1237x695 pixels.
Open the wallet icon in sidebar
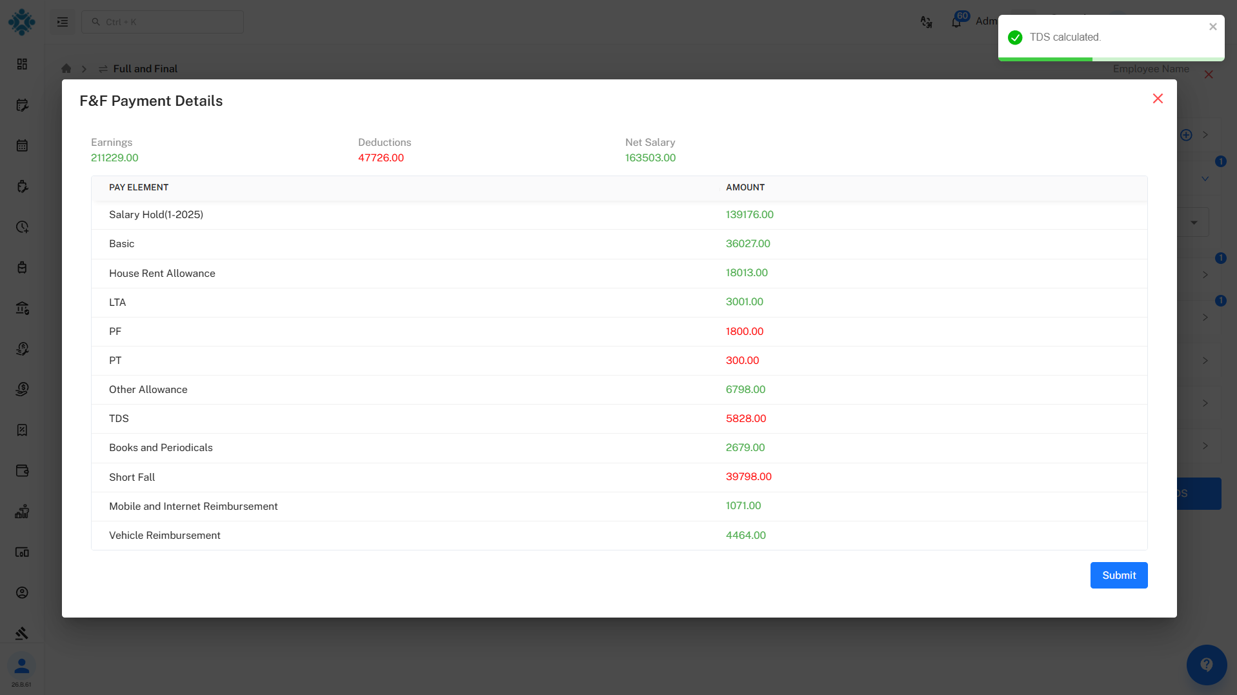[x=22, y=470]
